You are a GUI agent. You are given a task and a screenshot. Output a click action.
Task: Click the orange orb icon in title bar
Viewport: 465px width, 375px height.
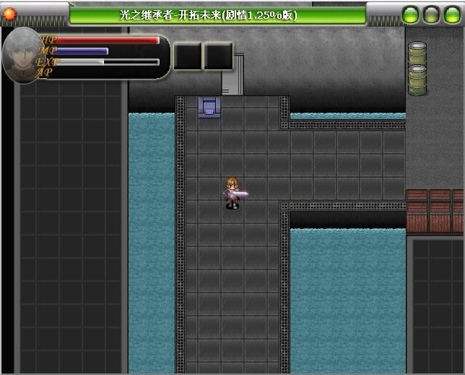(x=9, y=14)
